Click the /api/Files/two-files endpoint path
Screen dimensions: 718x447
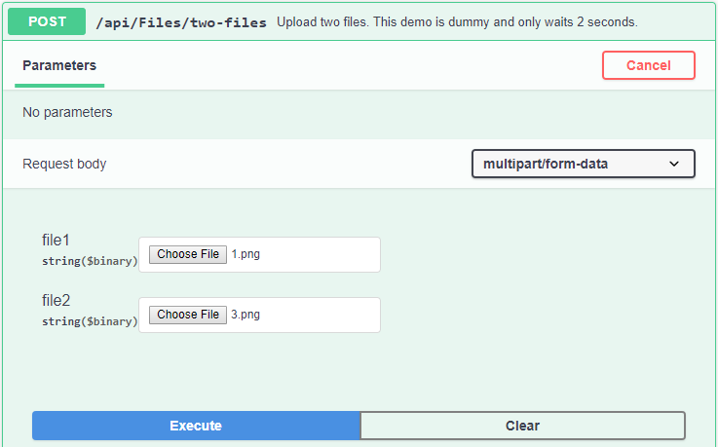pyautogui.click(x=181, y=22)
